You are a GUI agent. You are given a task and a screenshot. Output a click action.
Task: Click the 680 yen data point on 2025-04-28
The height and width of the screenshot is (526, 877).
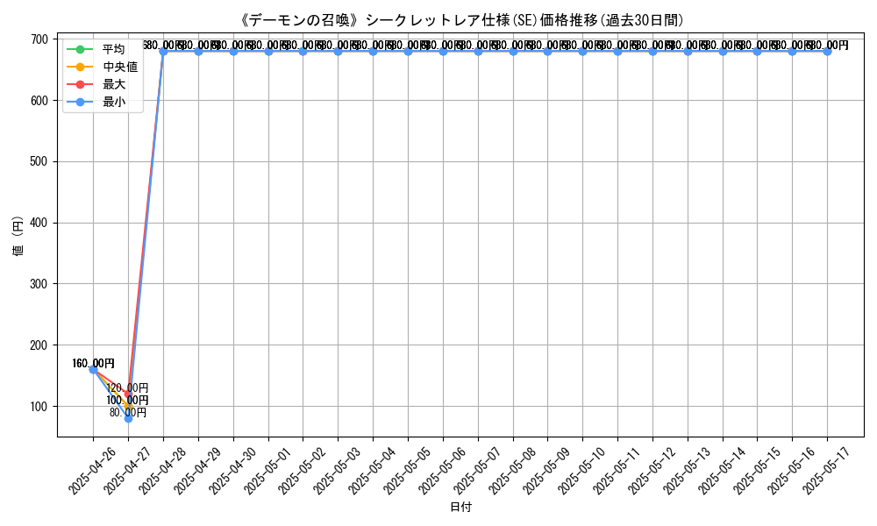(x=163, y=52)
